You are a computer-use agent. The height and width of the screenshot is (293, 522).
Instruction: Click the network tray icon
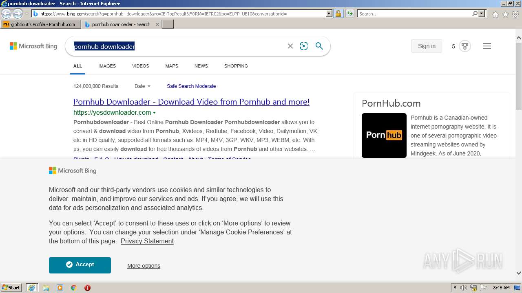473,288
